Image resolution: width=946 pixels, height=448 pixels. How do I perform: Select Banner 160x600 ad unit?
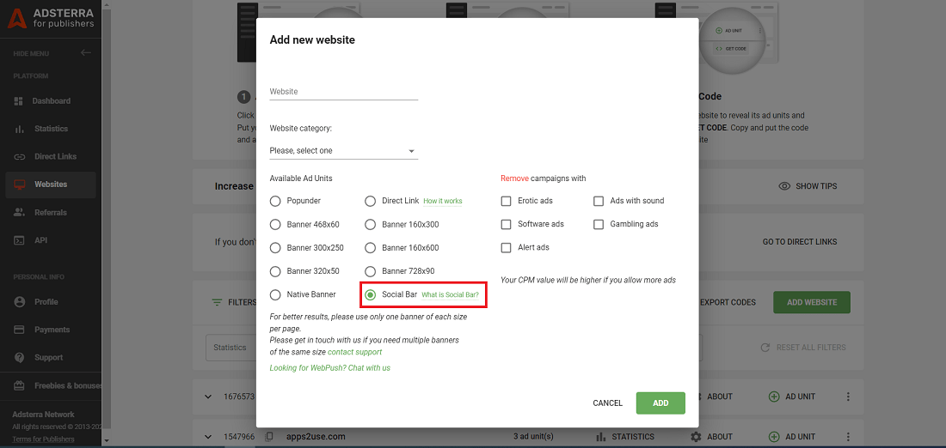[x=371, y=247]
